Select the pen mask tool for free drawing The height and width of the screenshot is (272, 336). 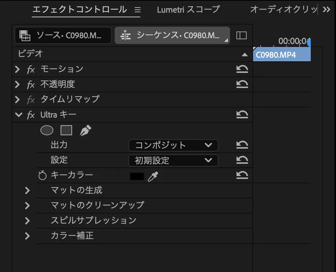pyautogui.click(x=85, y=130)
